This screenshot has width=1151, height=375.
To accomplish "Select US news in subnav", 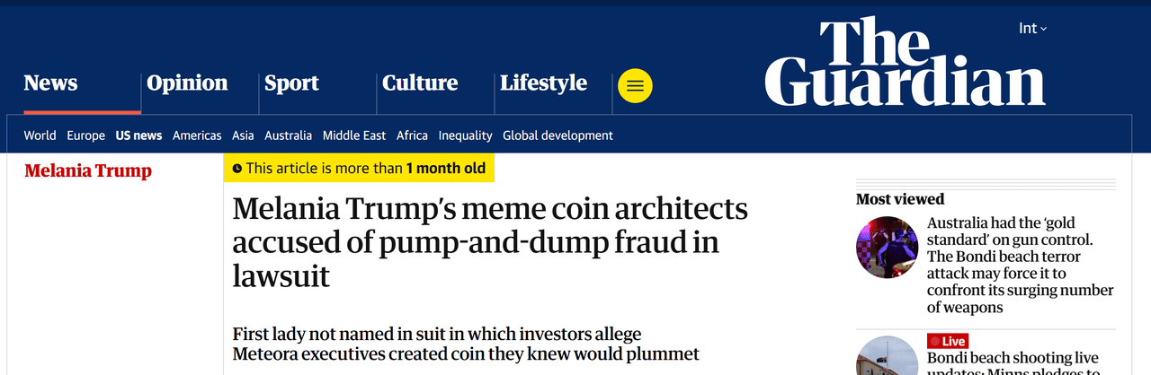I will click(x=138, y=135).
